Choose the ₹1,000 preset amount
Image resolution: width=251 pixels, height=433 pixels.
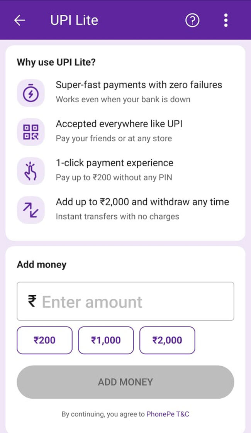click(106, 340)
